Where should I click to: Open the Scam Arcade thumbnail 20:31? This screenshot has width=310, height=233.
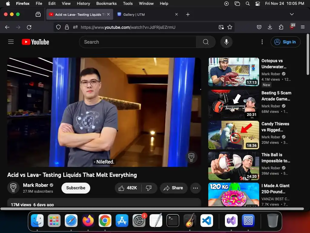234,104
